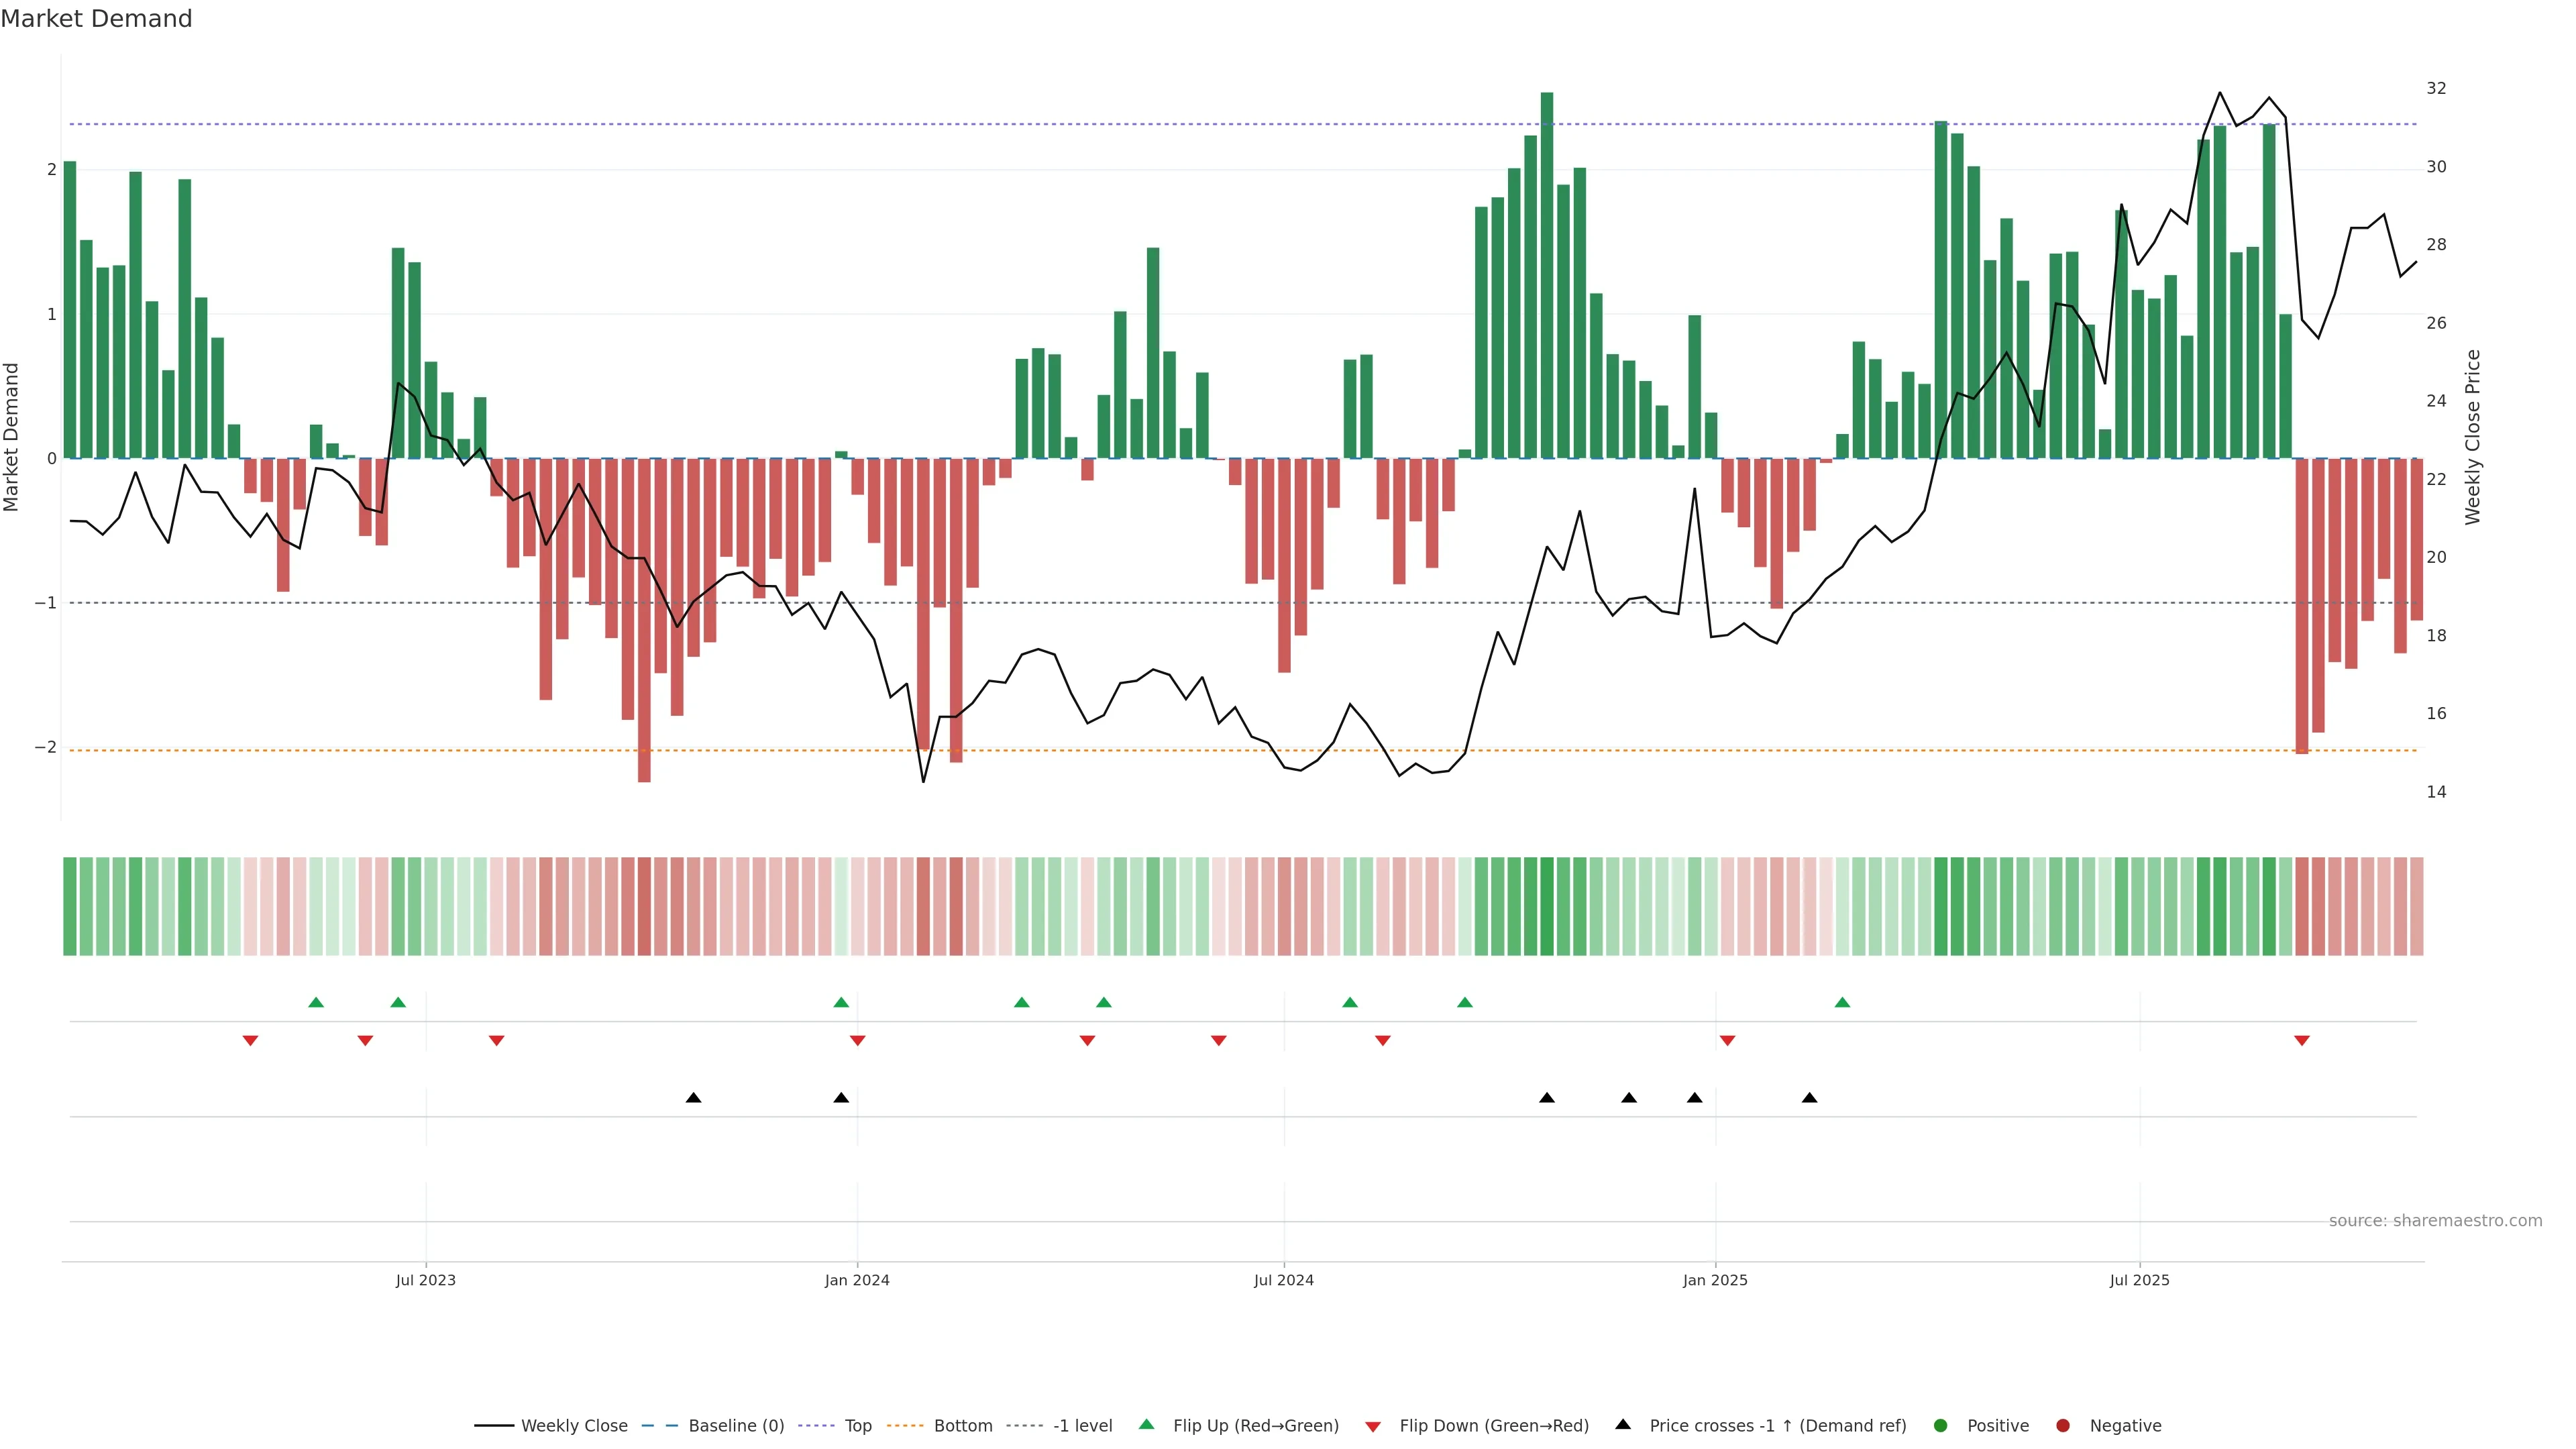2576x1449 pixels.
Task: Click the Flip Down red triangle legend icon
Action: click(1372, 1426)
